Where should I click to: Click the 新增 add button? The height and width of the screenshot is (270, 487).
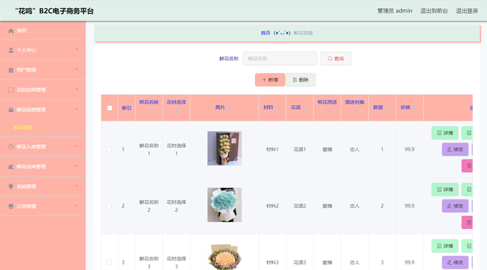(x=270, y=80)
